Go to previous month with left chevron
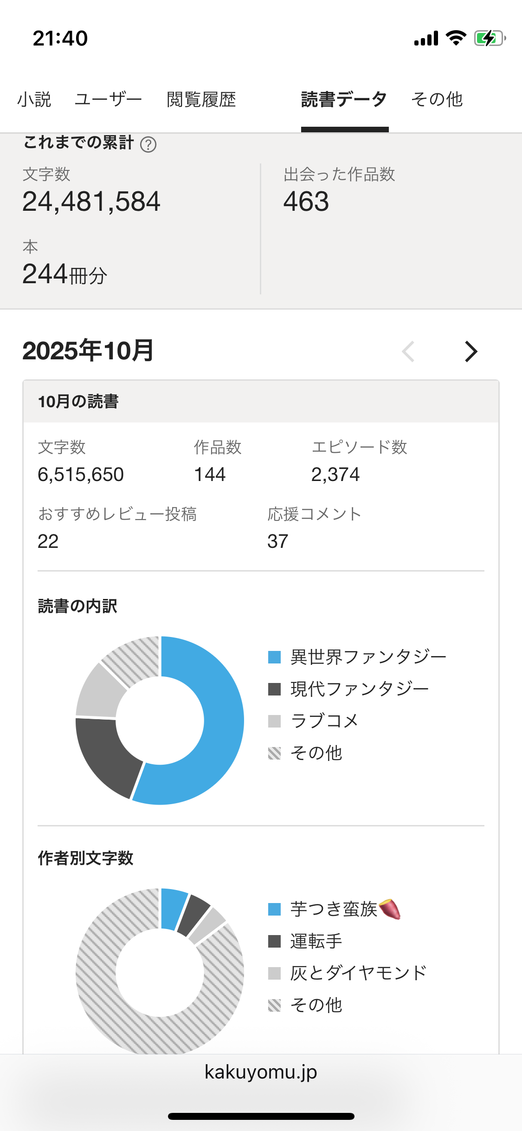Viewport: 522px width, 1131px height. coord(408,351)
